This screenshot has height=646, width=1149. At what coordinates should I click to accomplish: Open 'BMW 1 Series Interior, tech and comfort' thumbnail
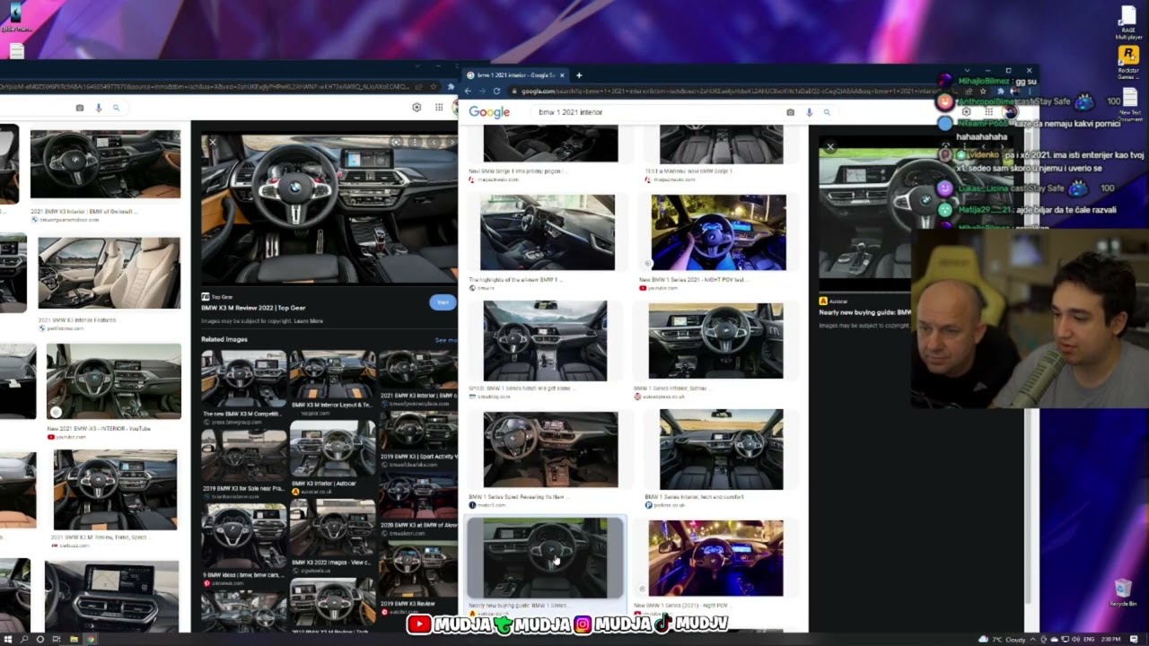[x=721, y=450]
